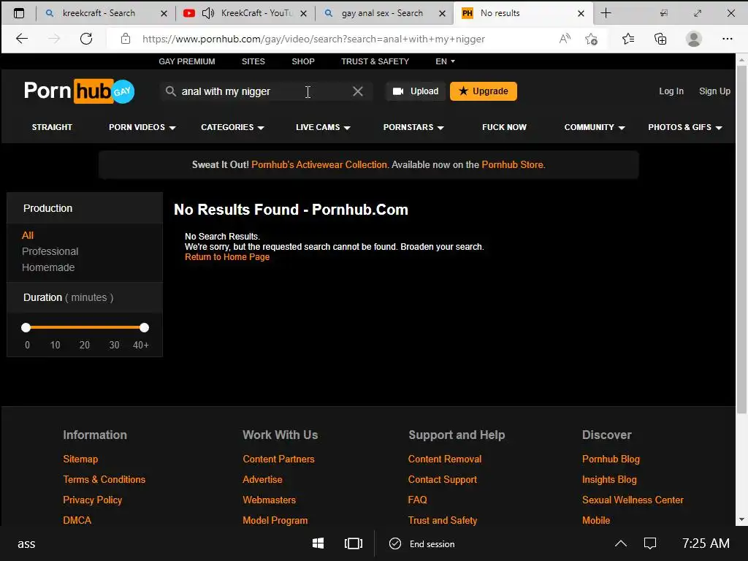View site information via the lock icon
Image resolution: width=748 pixels, height=561 pixels.
pyautogui.click(x=126, y=39)
